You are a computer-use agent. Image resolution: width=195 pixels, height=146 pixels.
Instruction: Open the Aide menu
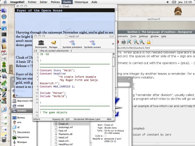pyautogui.click(x=94, y=2)
